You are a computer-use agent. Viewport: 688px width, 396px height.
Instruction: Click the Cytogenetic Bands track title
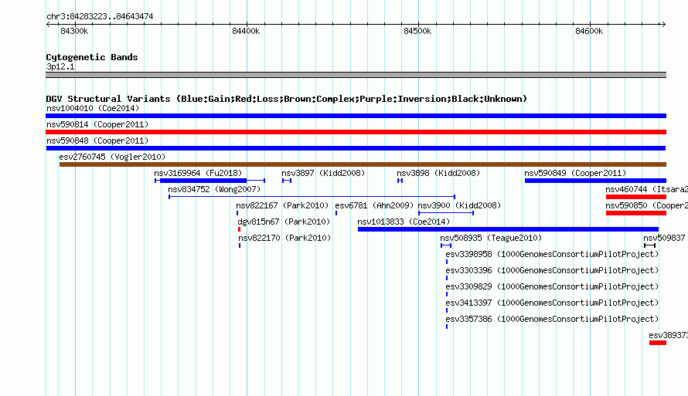point(92,57)
